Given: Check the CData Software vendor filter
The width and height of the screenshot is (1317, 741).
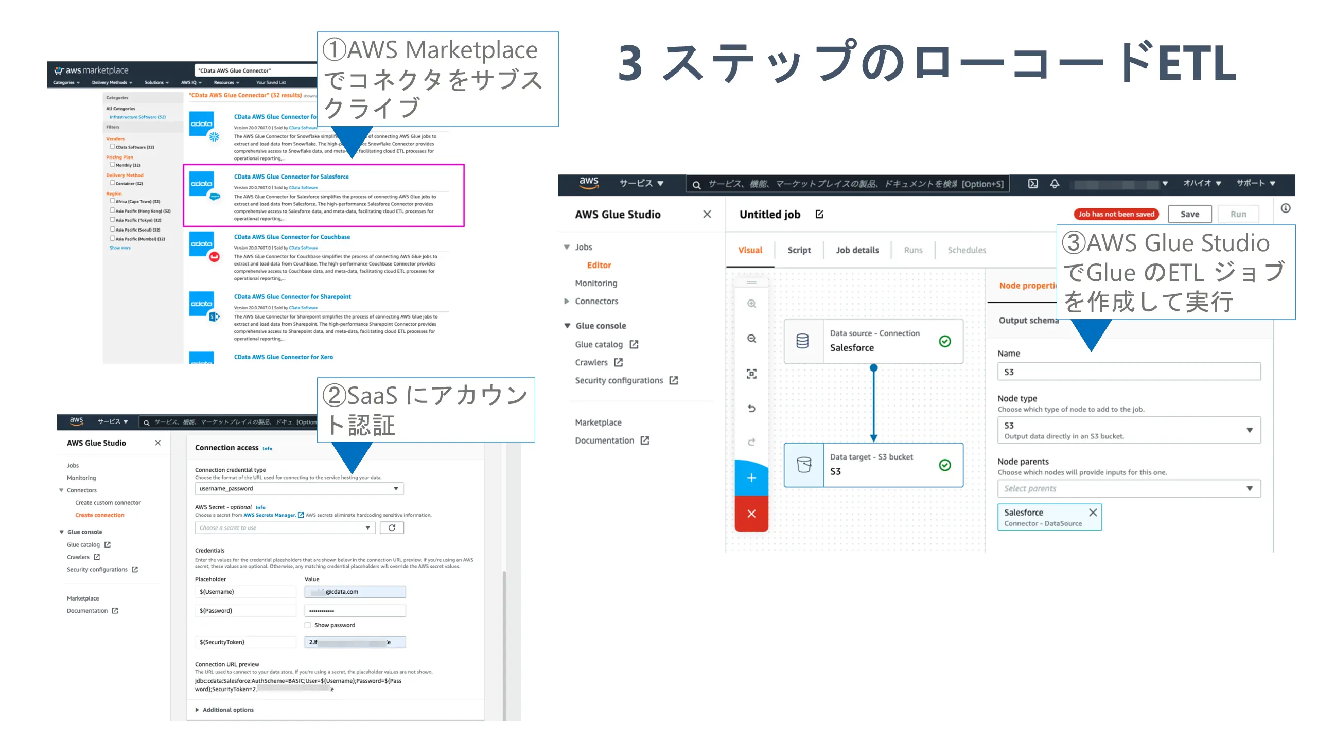Looking at the screenshot, I should coord(112,147).
